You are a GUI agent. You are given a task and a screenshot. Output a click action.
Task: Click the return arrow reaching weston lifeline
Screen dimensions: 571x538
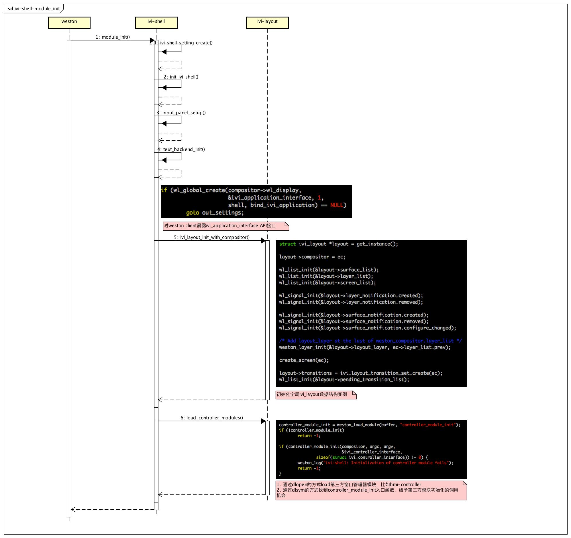[74, 510]
